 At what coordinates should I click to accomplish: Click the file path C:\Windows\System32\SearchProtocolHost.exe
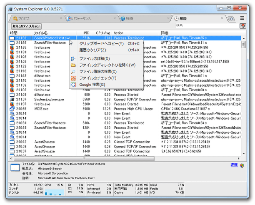point(71,164)
